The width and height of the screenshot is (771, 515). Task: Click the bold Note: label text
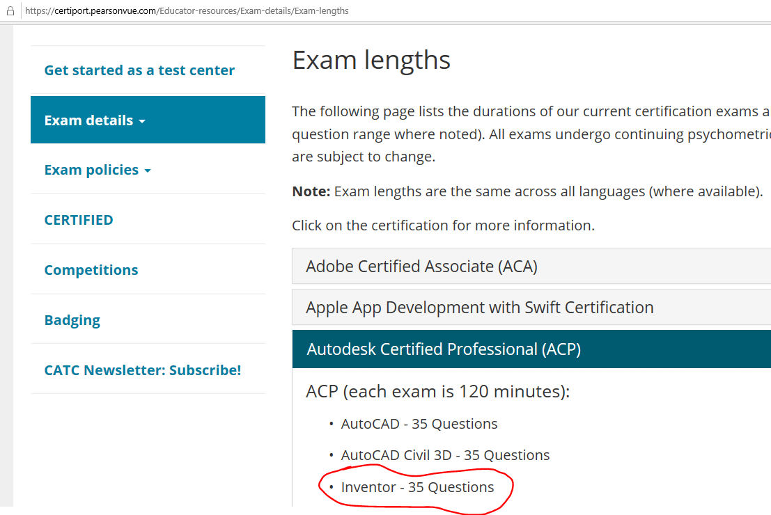click(311, 191)
